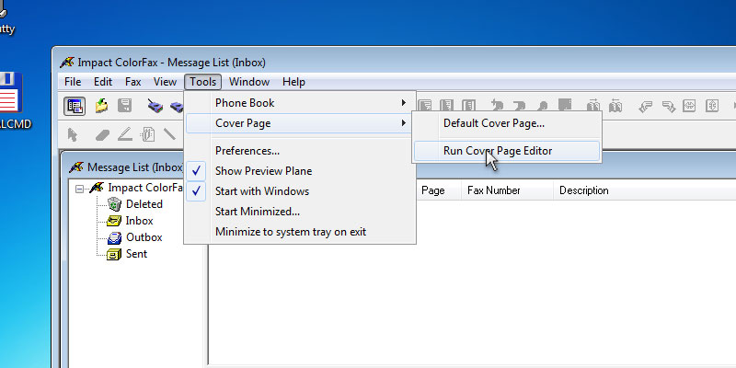736x368 pixels.
Task: Click the first blue fax machine icon
Action: (155, 107)
